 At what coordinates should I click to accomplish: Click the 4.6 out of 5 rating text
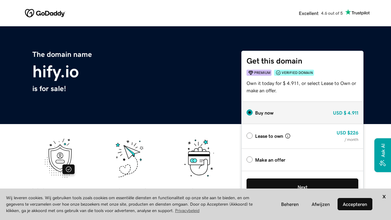pyautogui.click(x=332, y=13)
